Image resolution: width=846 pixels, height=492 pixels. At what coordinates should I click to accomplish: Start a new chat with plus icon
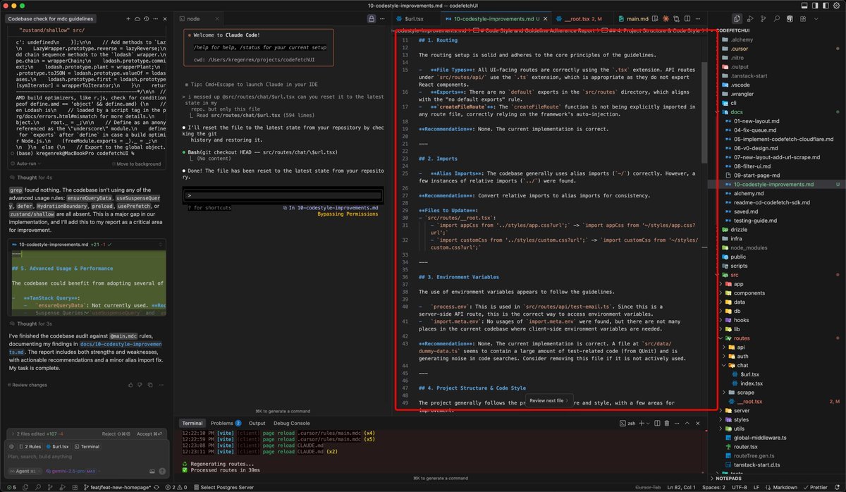128,19
